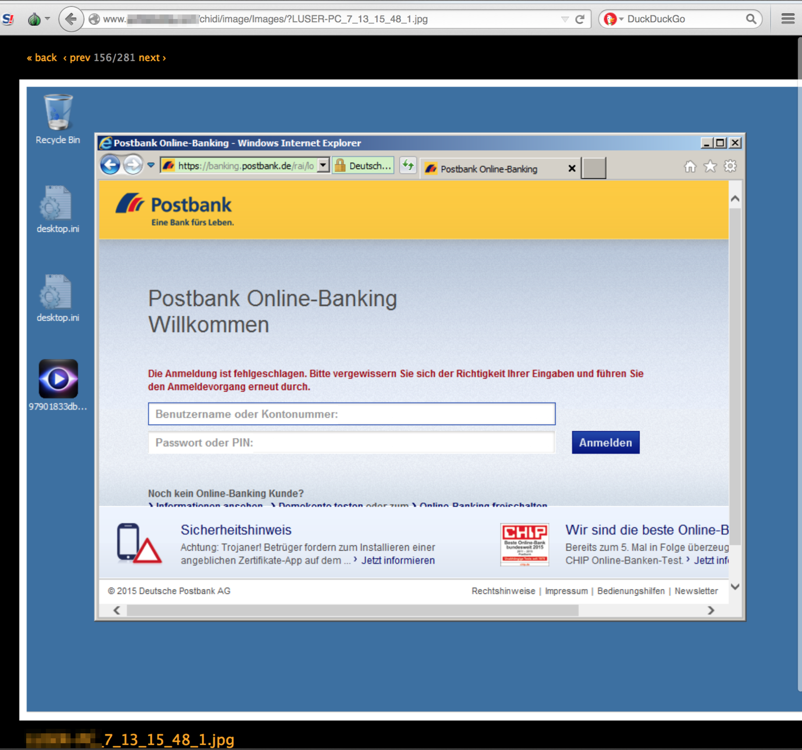Click the page vertical scrollbar down arrow
The height and width of the screenshot is (750, 802).
point(735,587)
